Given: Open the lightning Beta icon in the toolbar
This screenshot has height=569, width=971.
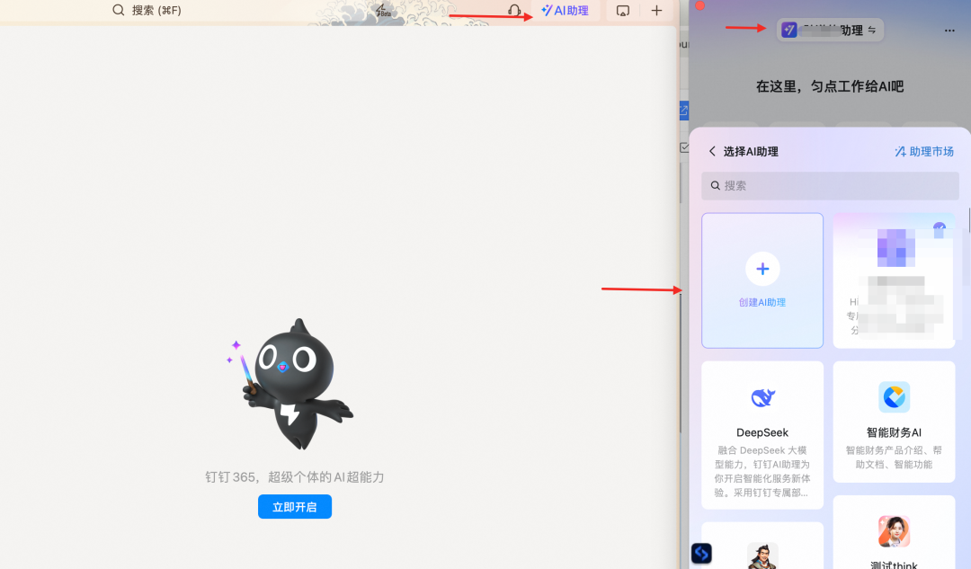Looking at the screenshot, I should click(x=383, y=10).
